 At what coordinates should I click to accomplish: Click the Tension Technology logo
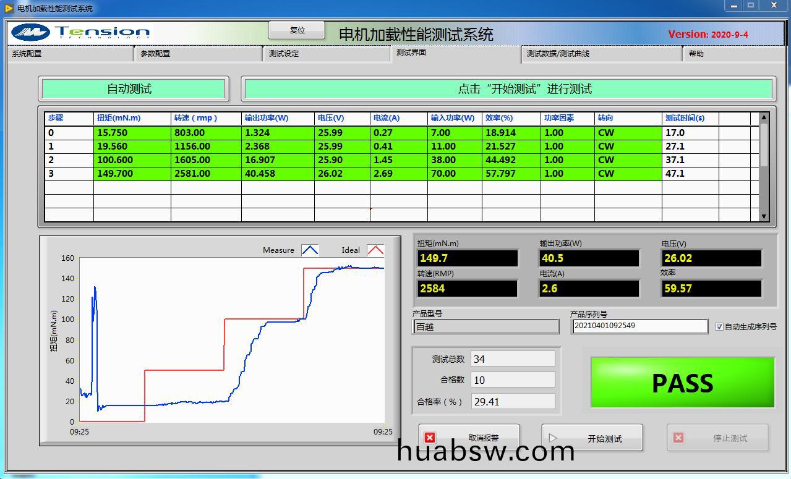point(81,32)
